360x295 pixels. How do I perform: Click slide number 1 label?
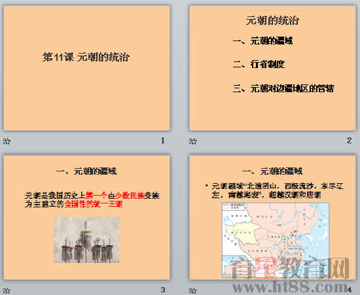[x=163, y=141]
